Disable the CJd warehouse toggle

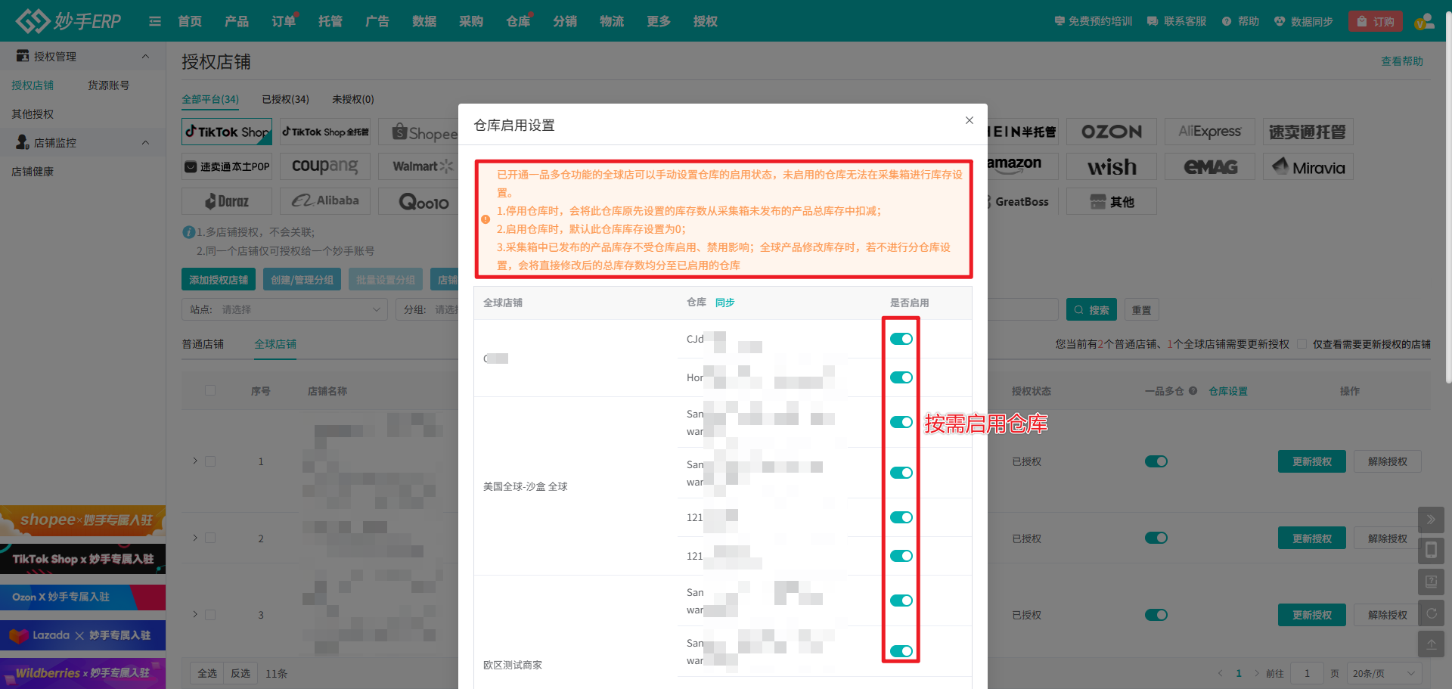pyautogui.click(x=901, y=339)
